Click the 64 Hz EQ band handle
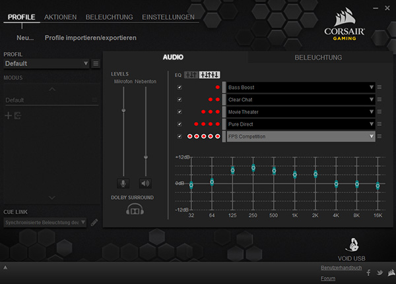 tap(212, 182)
